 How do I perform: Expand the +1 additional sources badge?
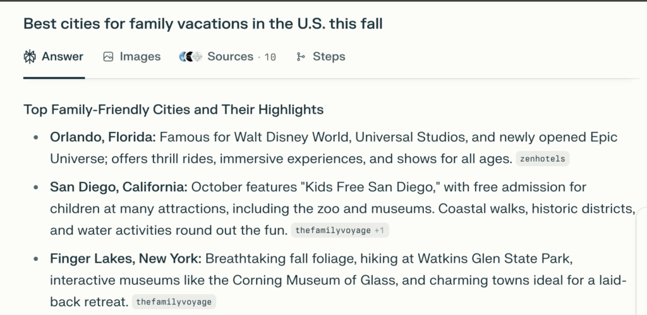click(380, 231)
